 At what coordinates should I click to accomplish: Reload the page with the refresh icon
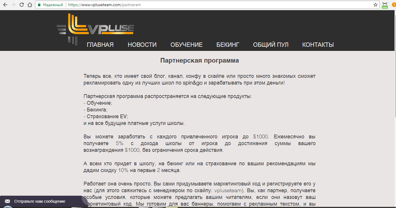click(21, 5)
